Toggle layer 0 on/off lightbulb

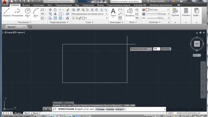[x=73, y=18]
